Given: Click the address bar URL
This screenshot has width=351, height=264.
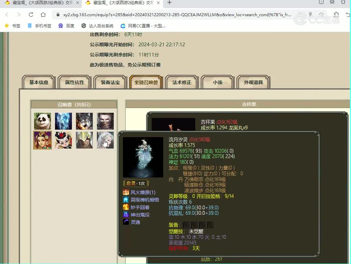Looking at the screenshot, I should [x=177, y=15].
